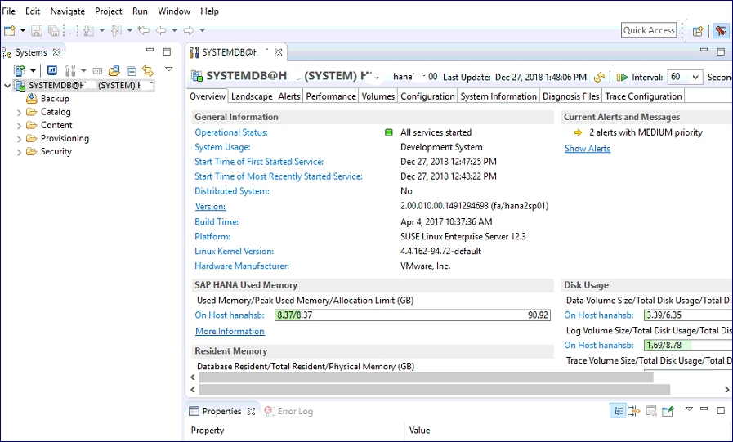
Task: Toggle the automatic refresh pause/play icon
Action: coord(622,77)
